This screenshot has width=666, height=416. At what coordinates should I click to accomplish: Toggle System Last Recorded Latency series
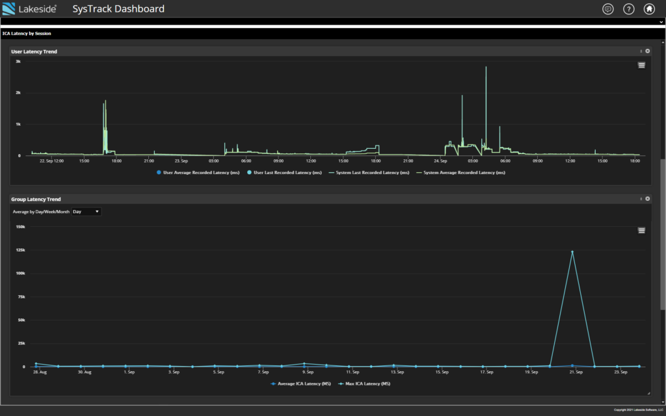[369, 173]
